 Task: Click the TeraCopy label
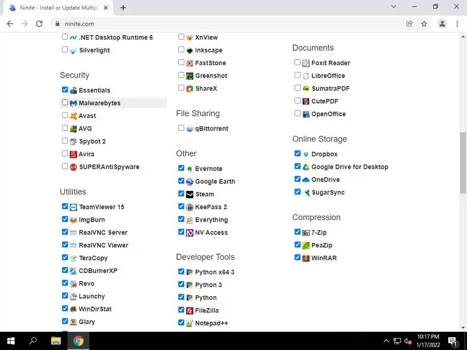click(x=93, y=258)
